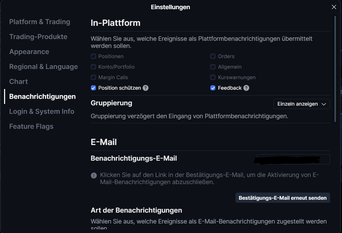
Task: Open the Platform & Trading settings section
Action: (x=40, y=22)
